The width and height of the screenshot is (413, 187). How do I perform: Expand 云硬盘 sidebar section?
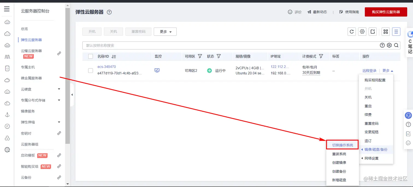click(59, 89)
